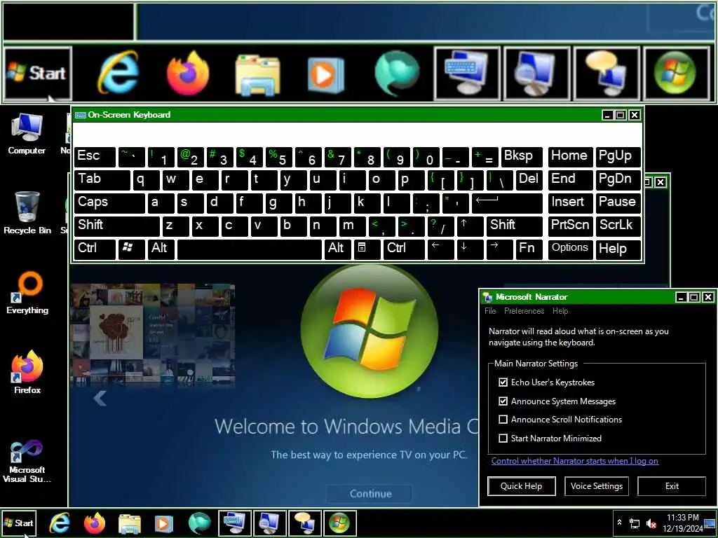Open Windows Media Player in magnified taskbar view
This screenshot has width=718, height=538.
(x=325, y=75)
